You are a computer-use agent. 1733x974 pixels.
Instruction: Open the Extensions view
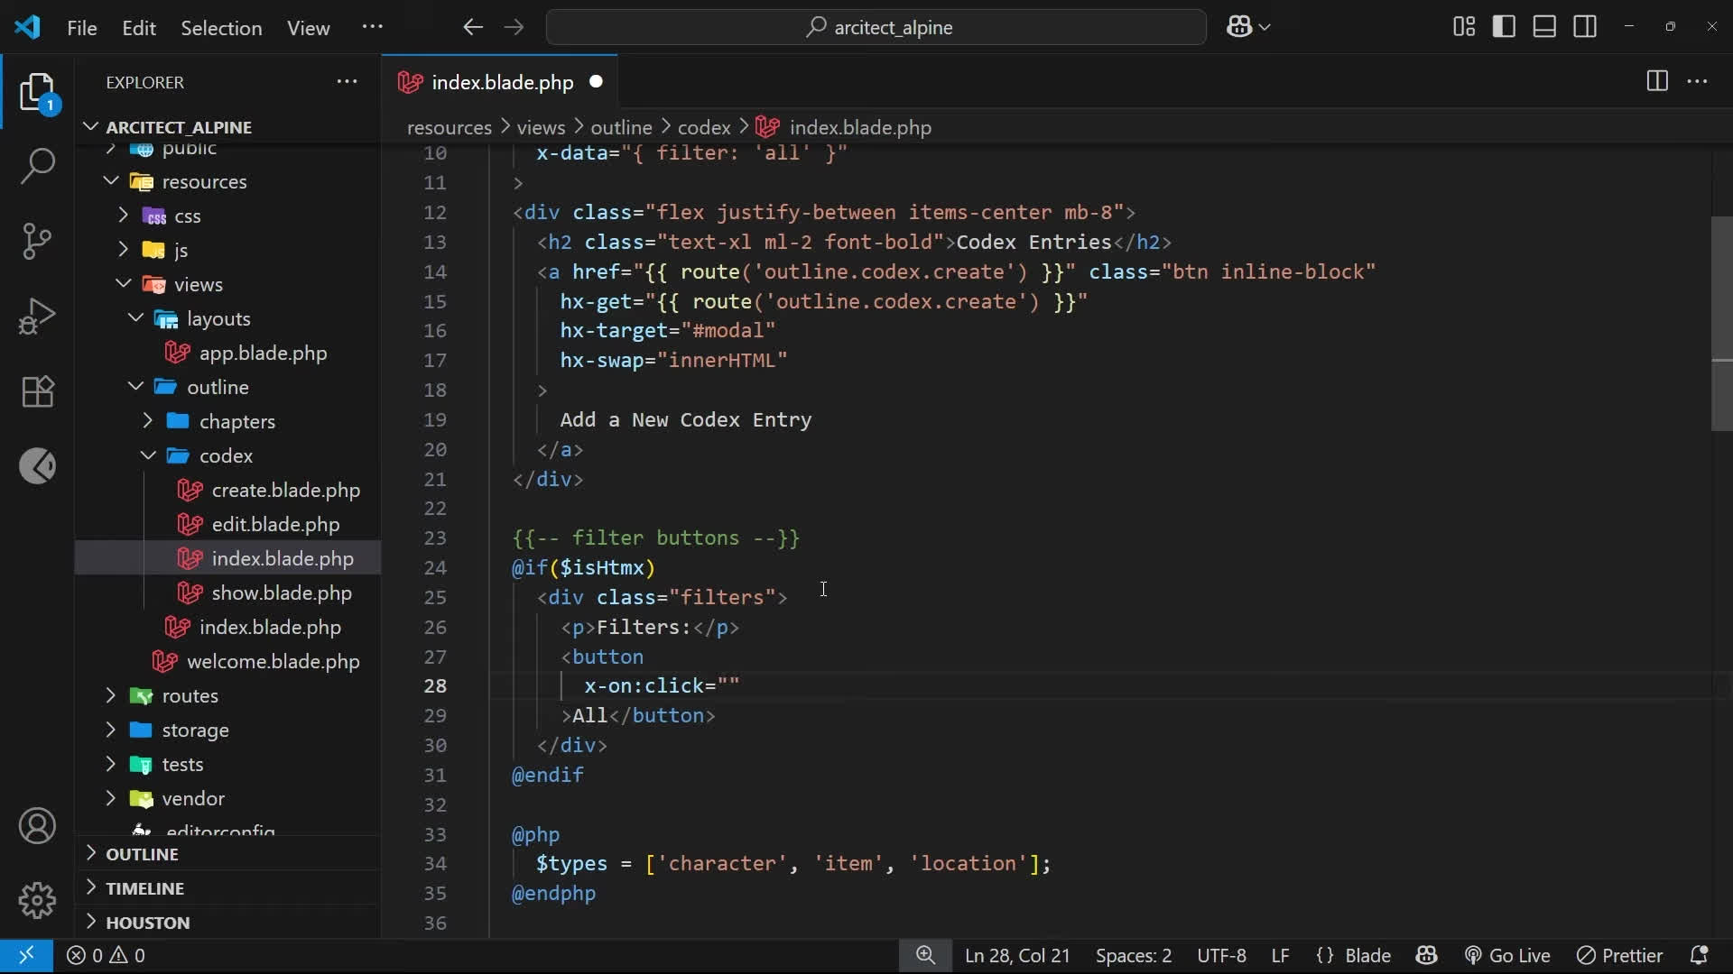tap(37, 391)
